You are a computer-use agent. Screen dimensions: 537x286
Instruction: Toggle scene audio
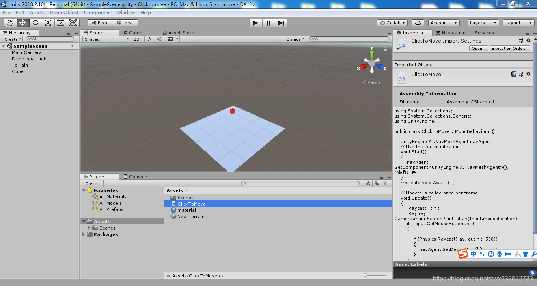click(160, 39)
